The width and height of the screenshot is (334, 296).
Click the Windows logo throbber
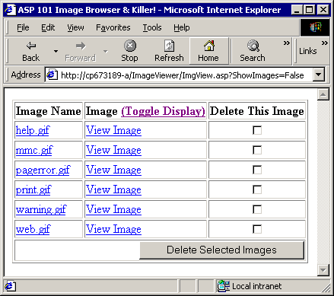[315, 27]
